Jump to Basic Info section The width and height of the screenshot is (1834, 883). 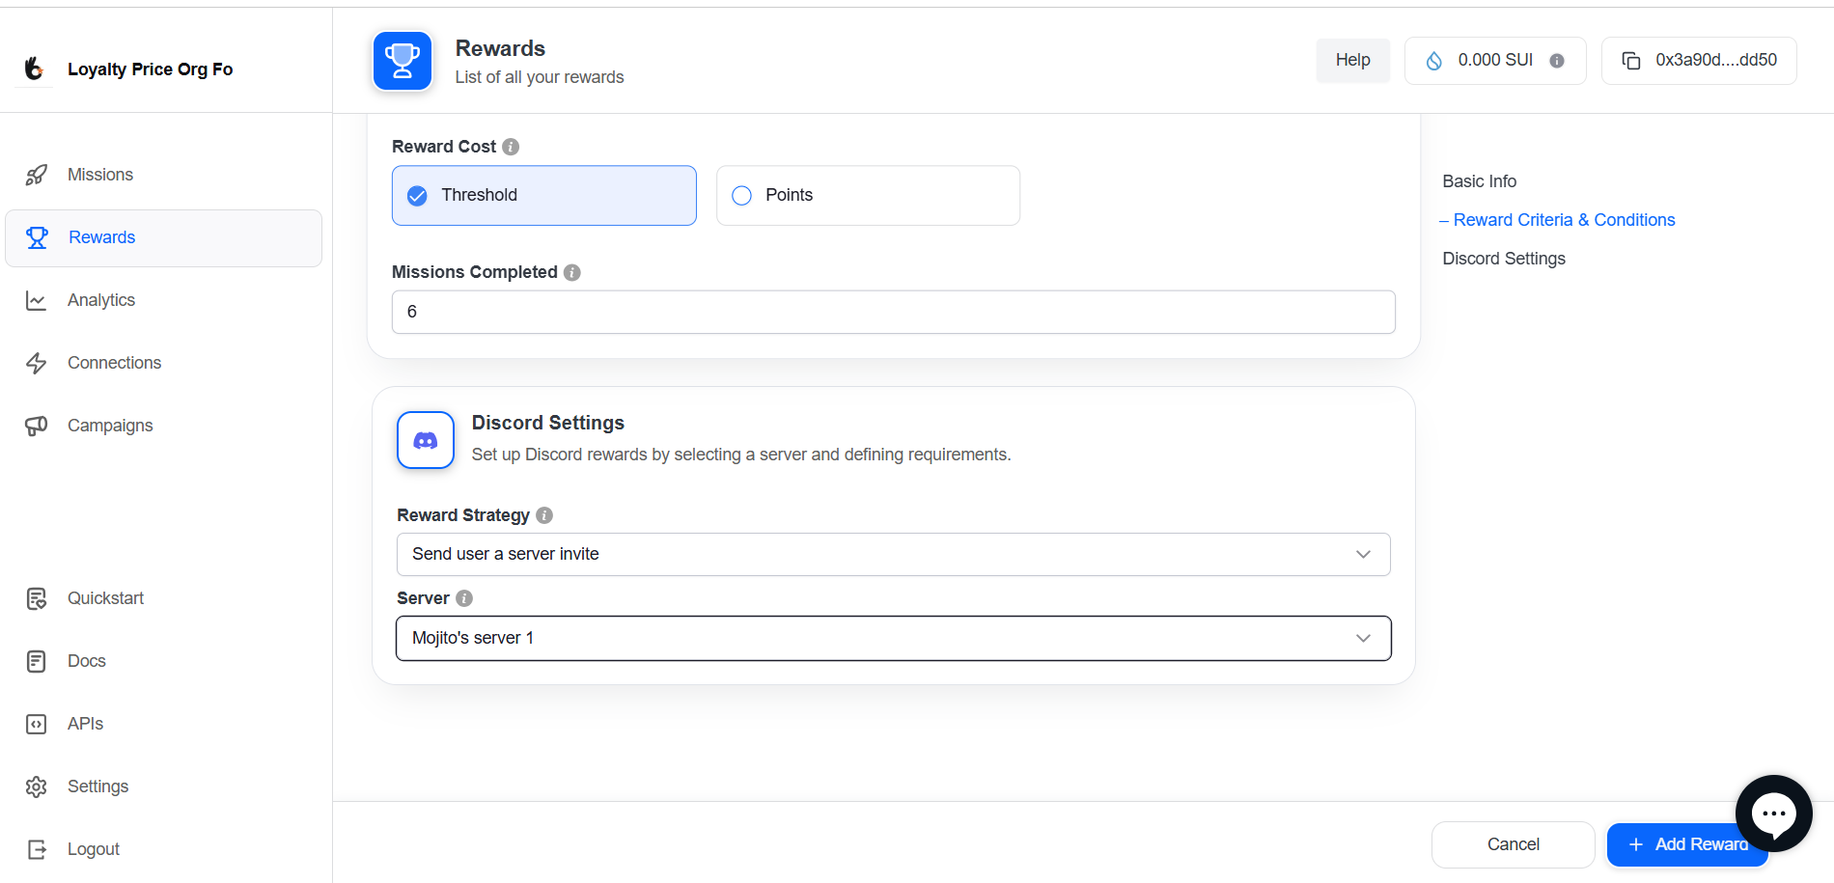click(1479, 181)
